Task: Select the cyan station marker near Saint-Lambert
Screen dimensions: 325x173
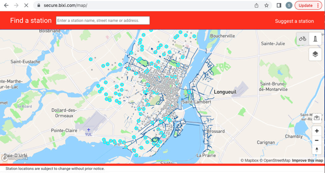Action: coord(189,92)
